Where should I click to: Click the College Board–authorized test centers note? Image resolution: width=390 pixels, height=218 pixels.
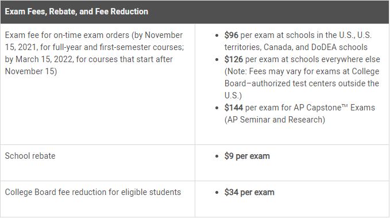pyautogui.click(x=302, y=83)
